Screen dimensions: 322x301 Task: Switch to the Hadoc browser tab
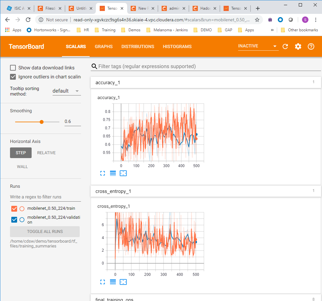[205, 8]
